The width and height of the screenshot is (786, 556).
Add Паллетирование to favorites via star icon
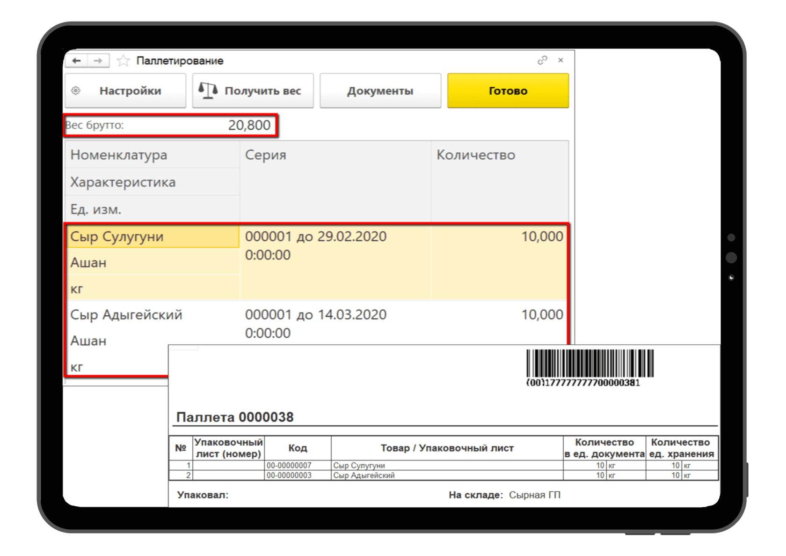[123, 60]
